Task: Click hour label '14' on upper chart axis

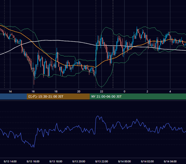Action: (10, 92)
